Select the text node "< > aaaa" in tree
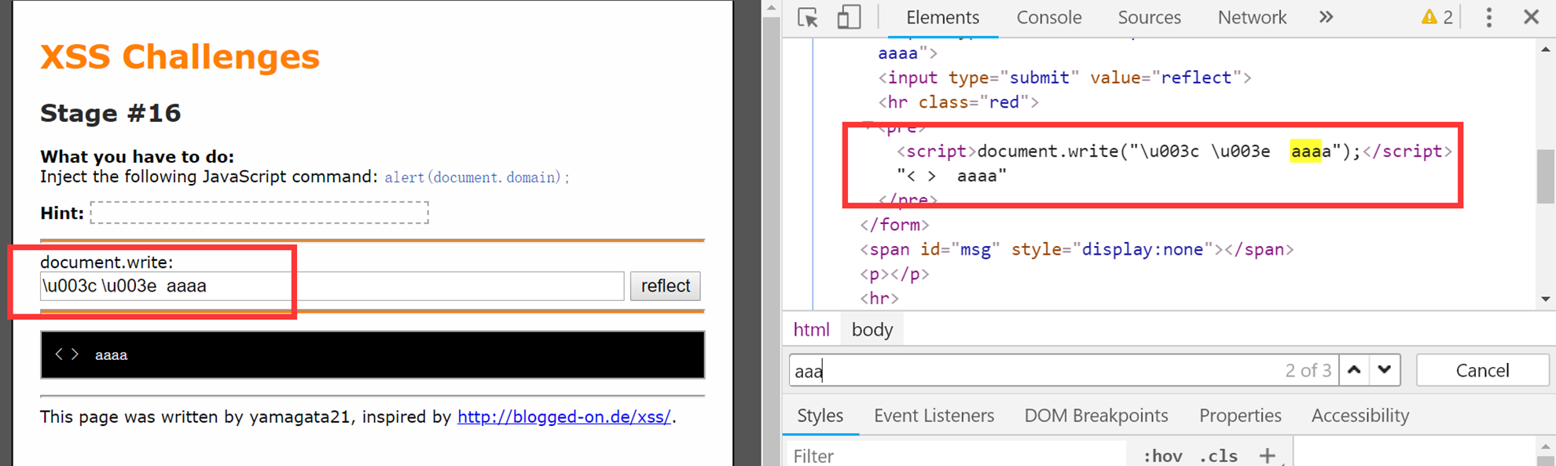The width and height of the screenshot is (1556, 466). coord(952,176)
